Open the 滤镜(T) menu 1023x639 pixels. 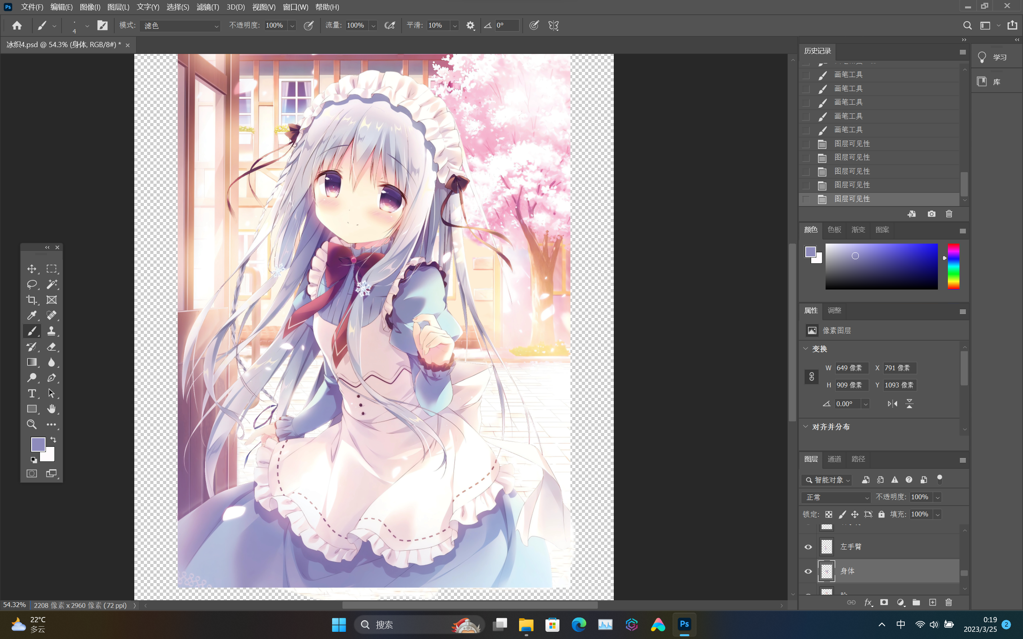tap(208, 7)
